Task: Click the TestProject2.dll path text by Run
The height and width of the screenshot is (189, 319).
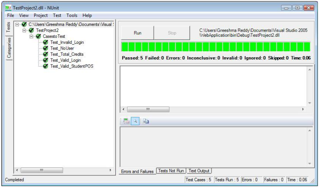Action: tap(253, 33)
